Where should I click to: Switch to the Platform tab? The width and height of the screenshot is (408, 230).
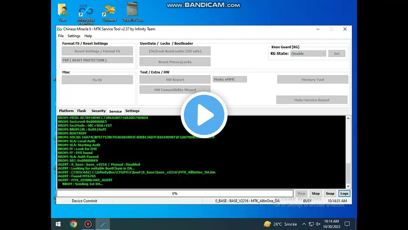tap(66, 111)
